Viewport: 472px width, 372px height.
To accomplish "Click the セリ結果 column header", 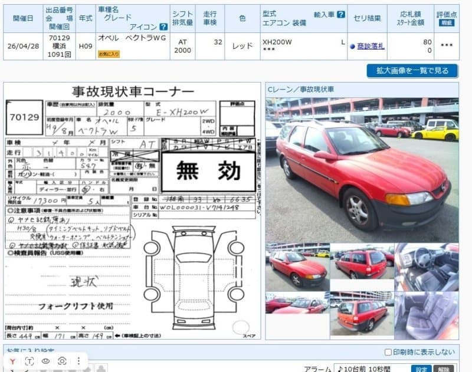I will [x=367, y=18].
